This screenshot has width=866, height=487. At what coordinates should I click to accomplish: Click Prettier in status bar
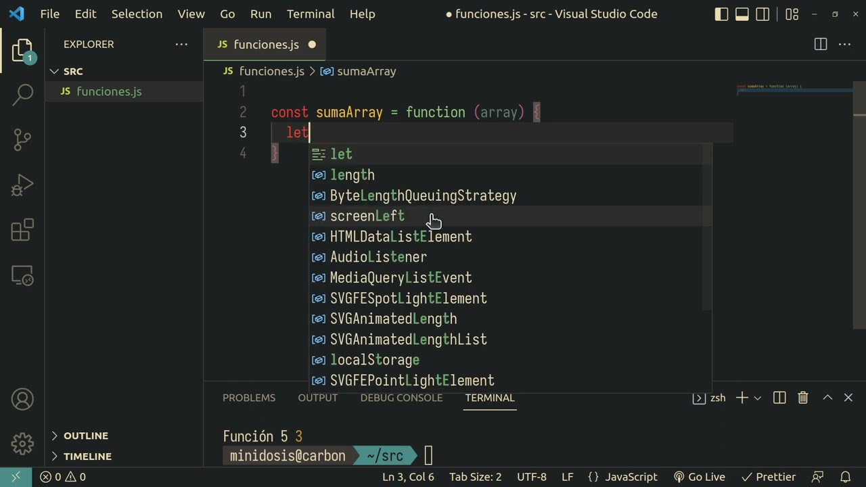769,477
